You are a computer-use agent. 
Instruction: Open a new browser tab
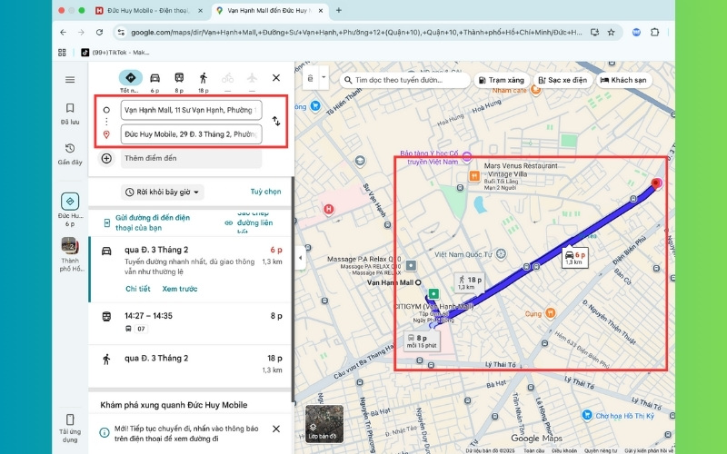338,10
